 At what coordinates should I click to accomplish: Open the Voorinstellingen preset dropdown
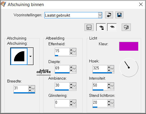[100, 15]
